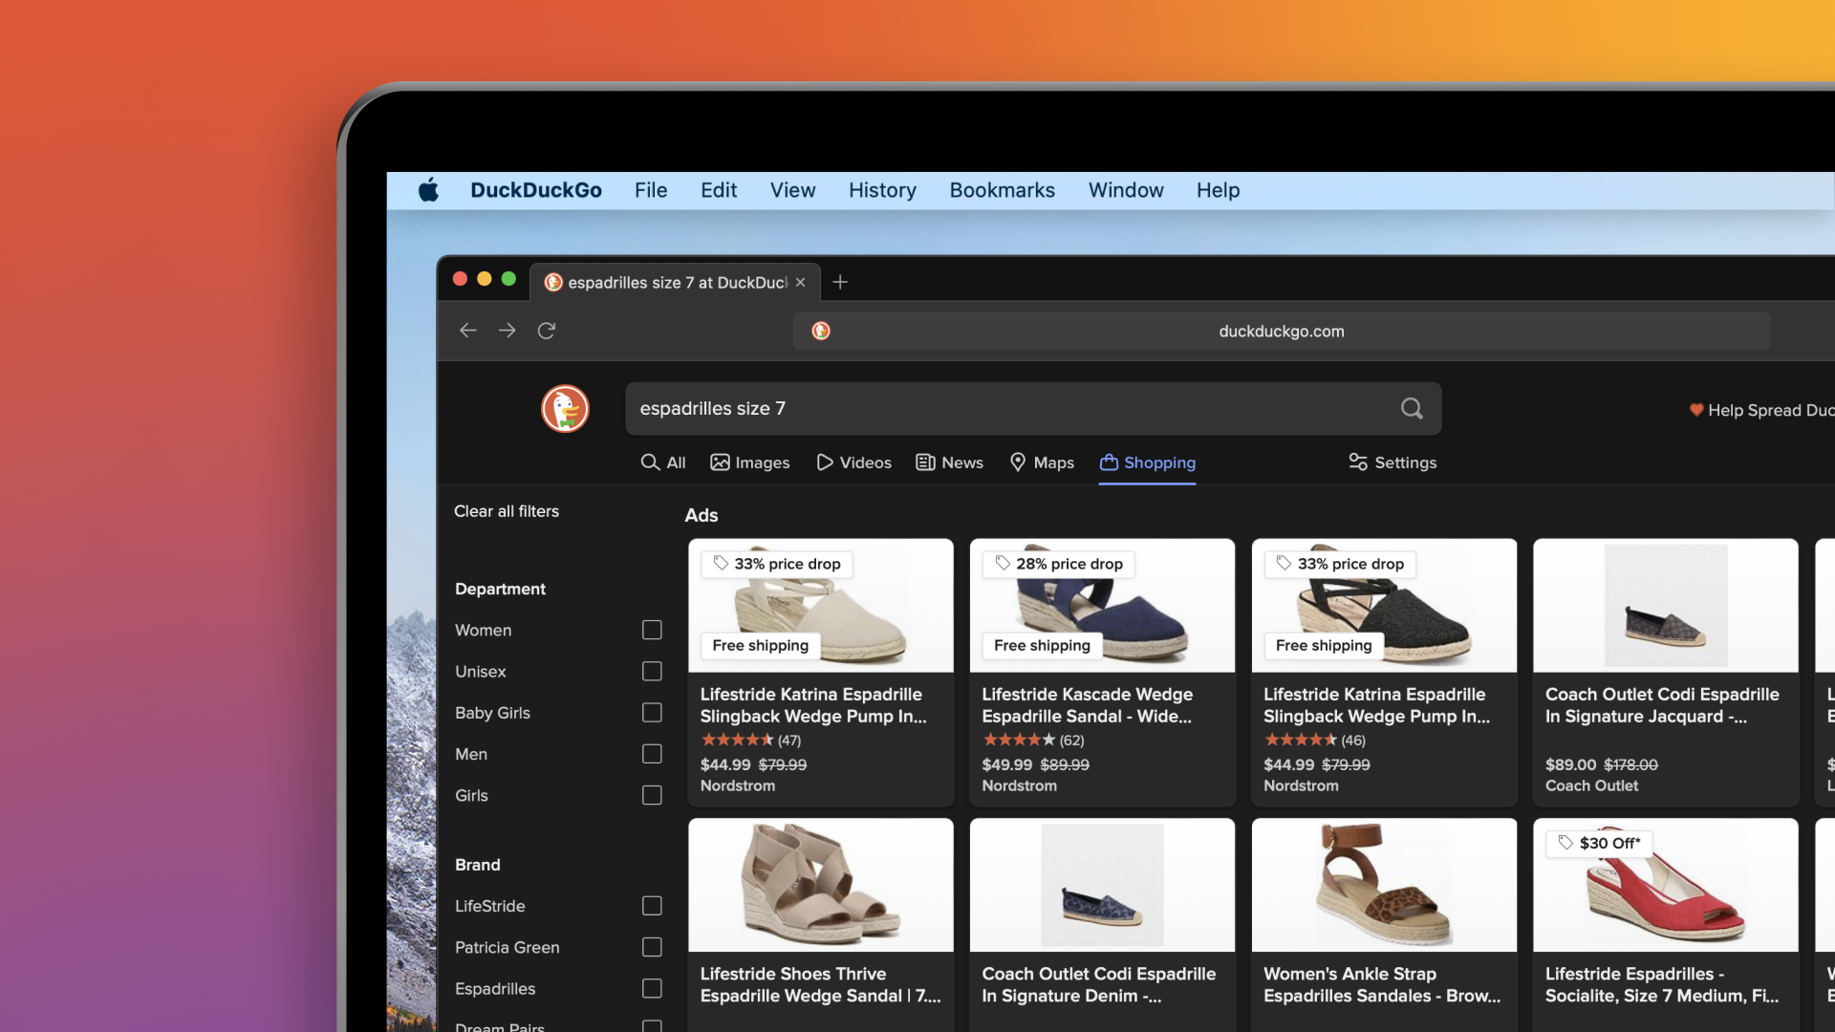This screenshot has height=1032, width=1835.
Task: Click the tag icon on 28% price drop
Action: click(1003, 564)
